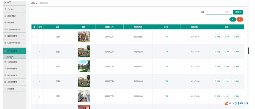Open the 心理测评问卷管理 menu

point(14,43)
